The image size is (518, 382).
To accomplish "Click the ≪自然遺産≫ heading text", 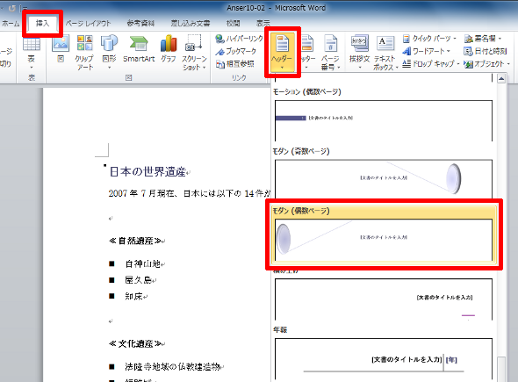I will tap(135, 241).
